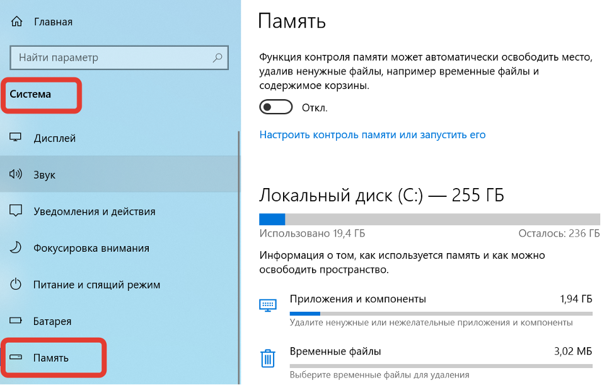This screenshot has width=614, height=385.
Task: Click the Home house icon
Action: (x=16, y=21)
